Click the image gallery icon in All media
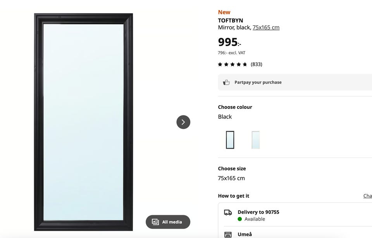 click(x=155, y=222)
